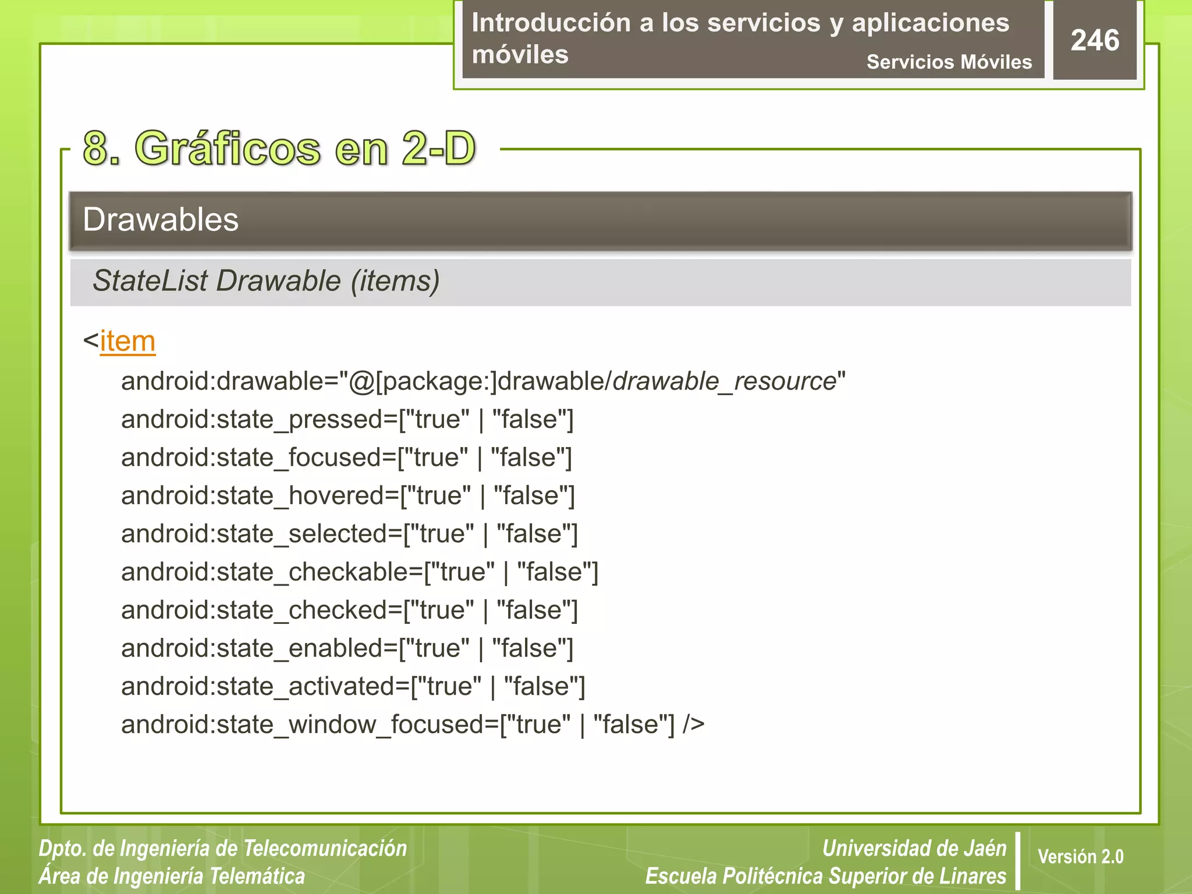Click the 'Versión 2.0' label
1192x894 pixels.
1080,857
